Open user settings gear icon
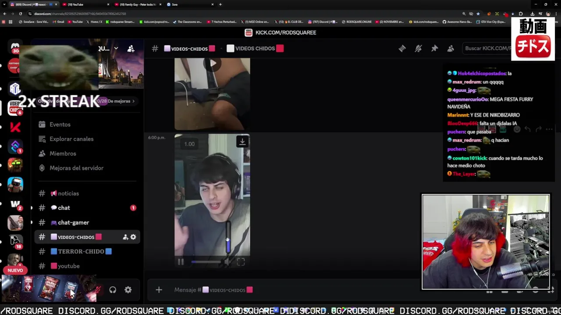Screen dimensions: 561x315 click(x=128, y=290)
